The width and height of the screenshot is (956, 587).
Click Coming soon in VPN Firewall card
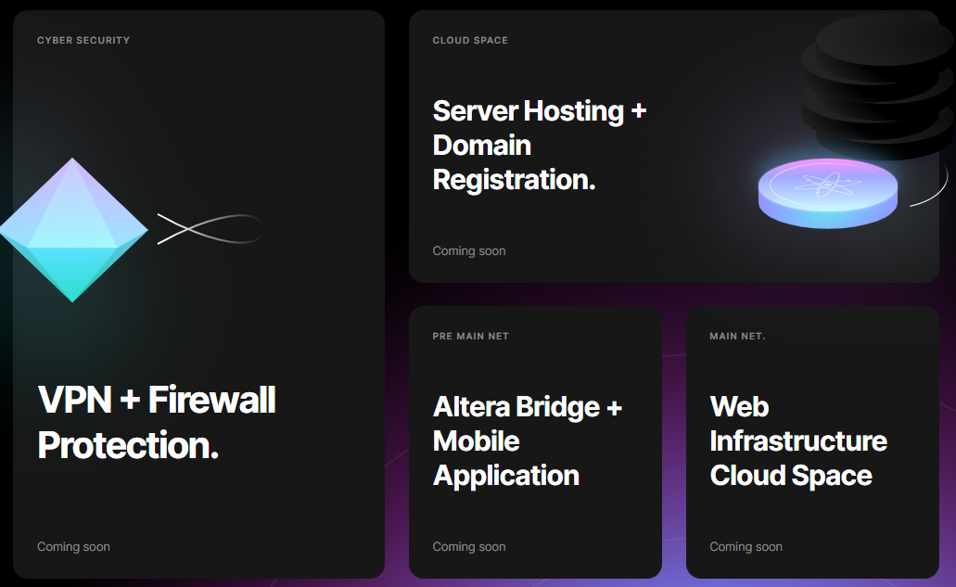74,547
